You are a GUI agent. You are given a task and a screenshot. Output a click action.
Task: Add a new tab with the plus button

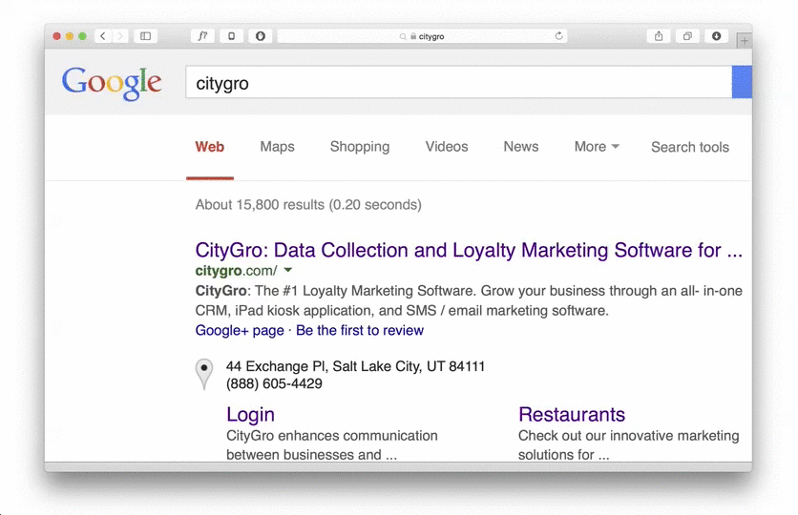pos(744,41)
